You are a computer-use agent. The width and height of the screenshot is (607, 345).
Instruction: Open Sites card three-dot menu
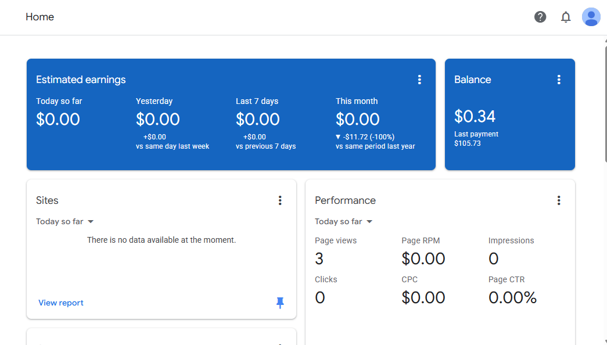point(280,200)
